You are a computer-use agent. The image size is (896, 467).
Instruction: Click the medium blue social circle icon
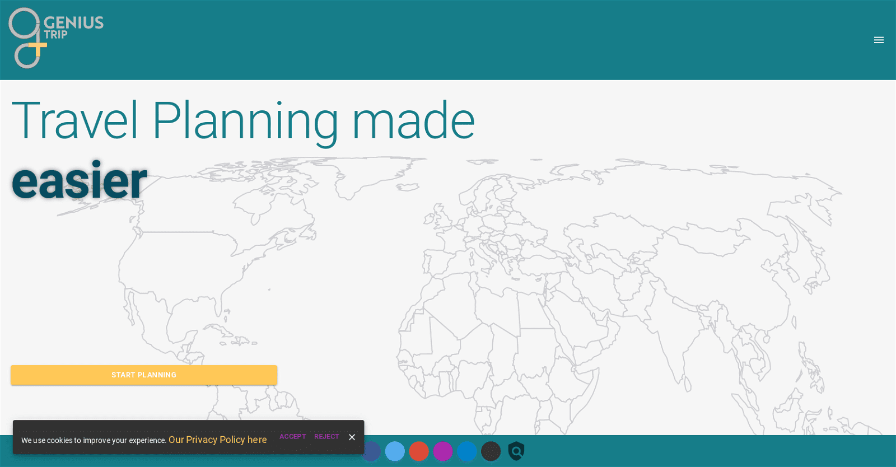point(466,451)
